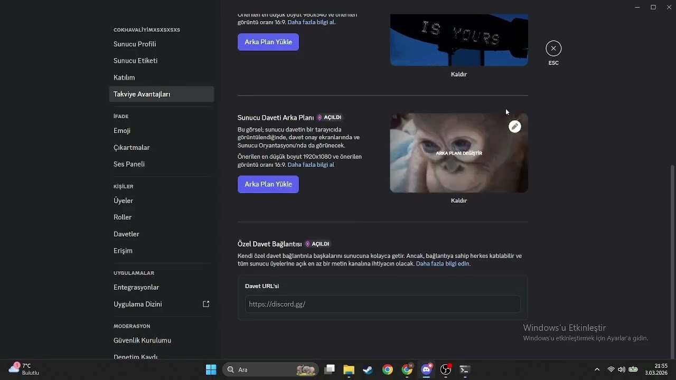Open 'Daha fazla bilgi edin' link

[443, 264]
